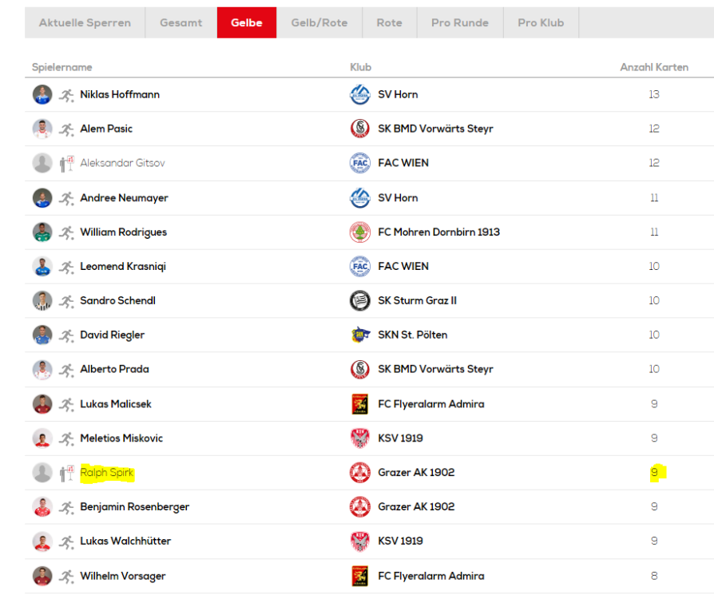Click SK Vorwärts Steyr logo beside Alem Pasic

(360, 129)
